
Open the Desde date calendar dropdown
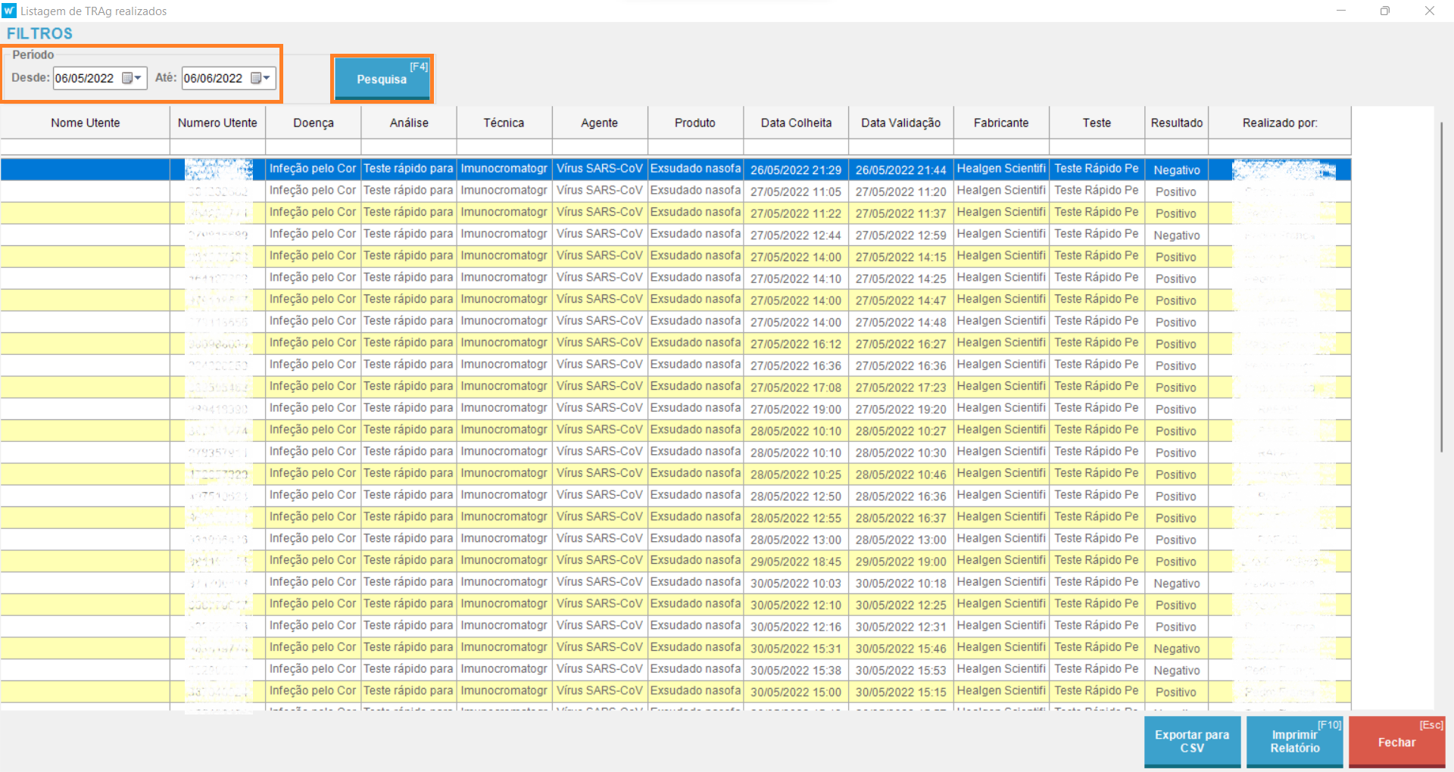(133, 78)
